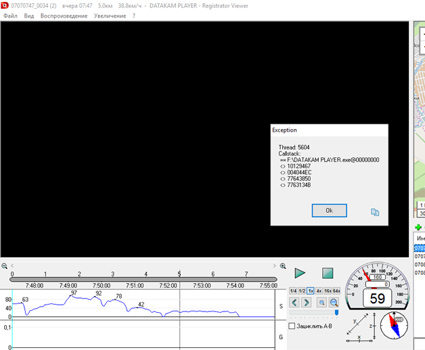Step to next frame with right arrow
This screenshot has height=350, width=425.
[307, 303]
